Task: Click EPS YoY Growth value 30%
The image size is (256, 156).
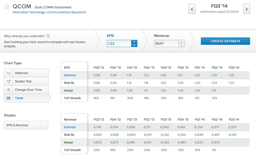Action: tap(130, 98)
